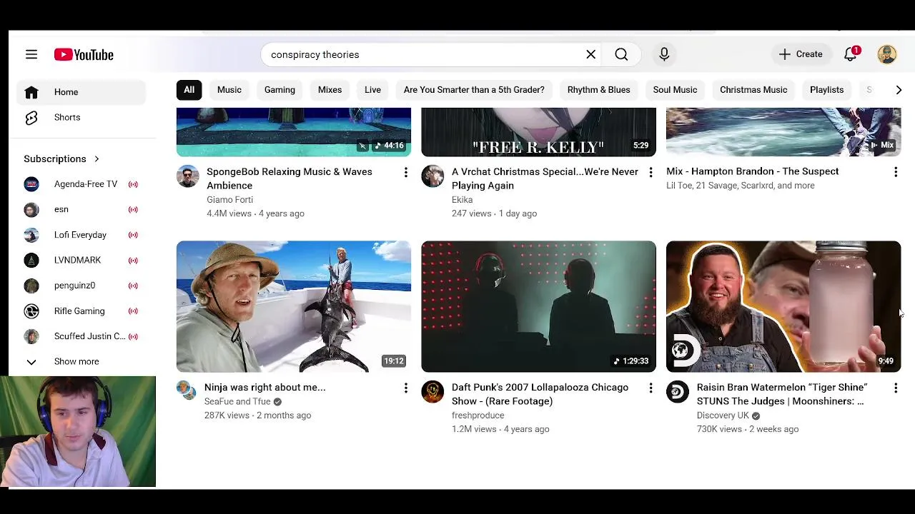Select the Gaming filter chip
The height and width of the screenshot is (514, 915).
click(x=280, y=90)
